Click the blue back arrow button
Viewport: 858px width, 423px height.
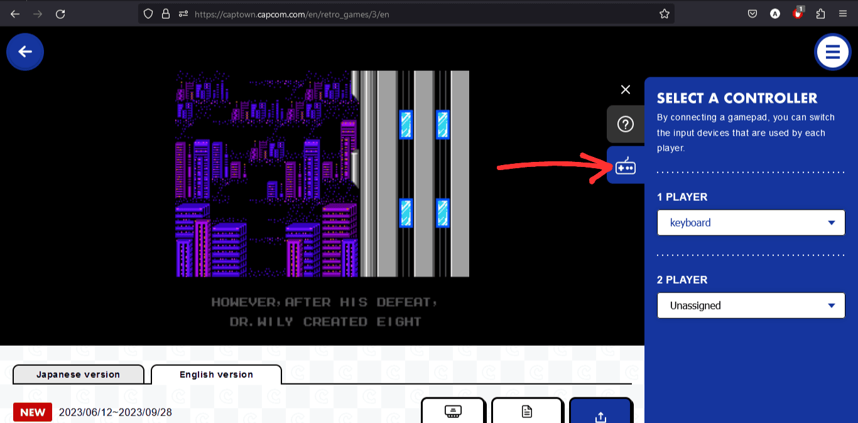click(x=25, y=52)
